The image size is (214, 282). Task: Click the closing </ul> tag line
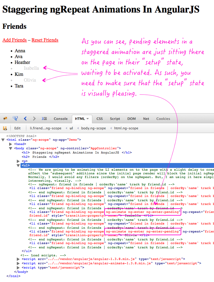[x=27, y=251]
